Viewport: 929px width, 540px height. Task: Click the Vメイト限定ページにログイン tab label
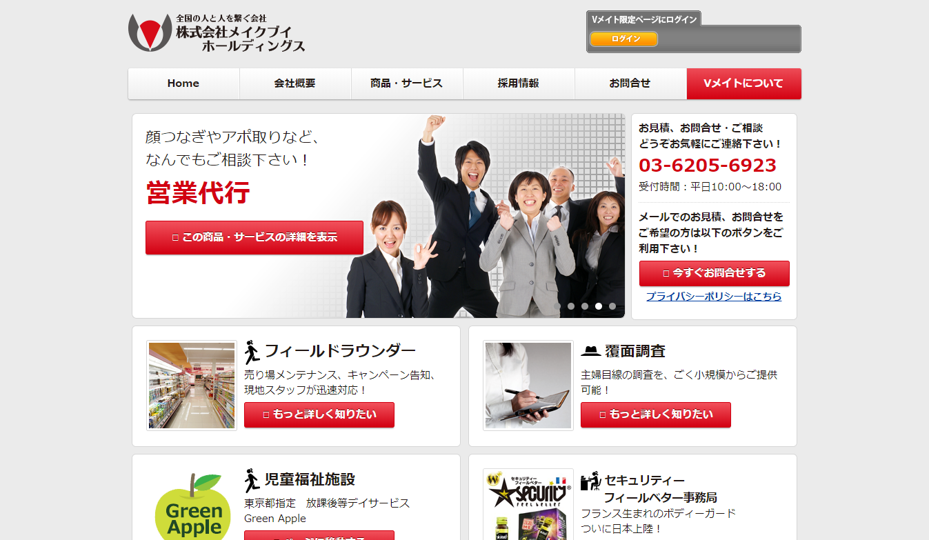[x=644, y=19]
